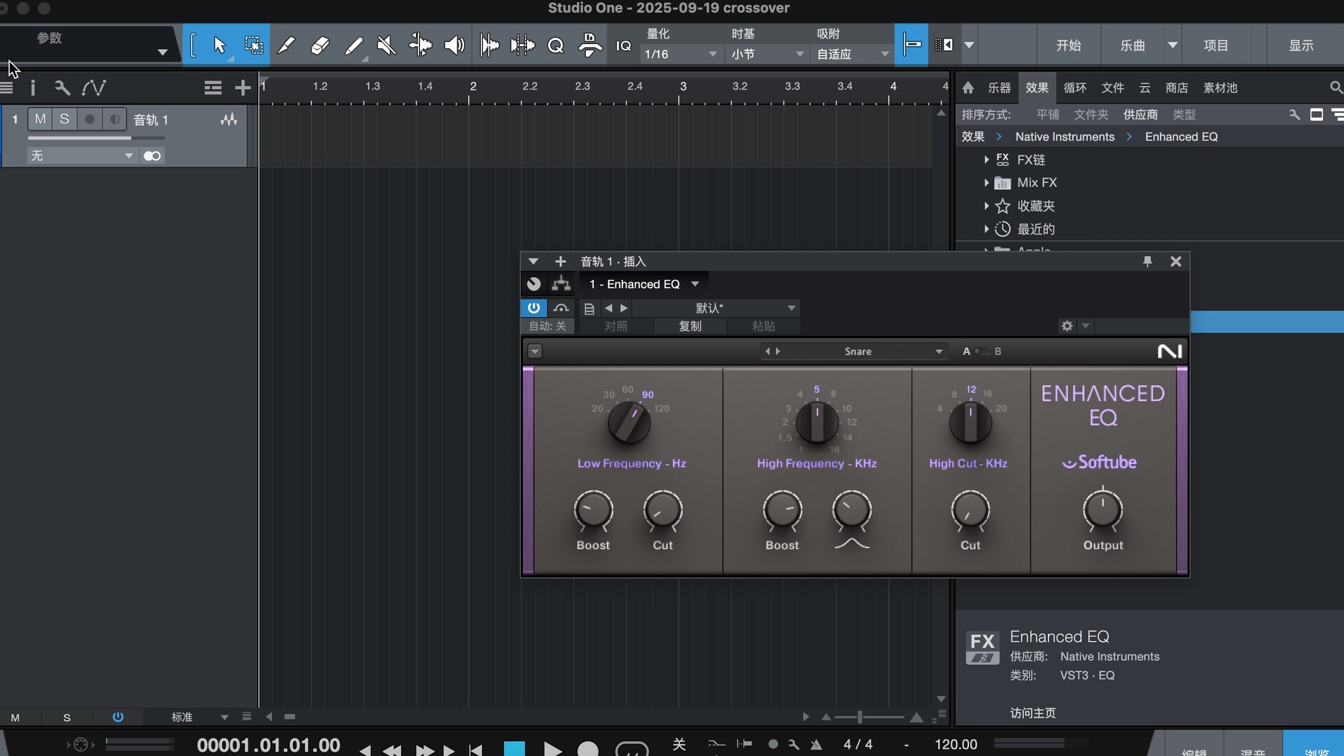Image resolution: width=1344 pixels, height=756 pixels.
Task: Go to browser Home icon
Action: click(968, 87)
